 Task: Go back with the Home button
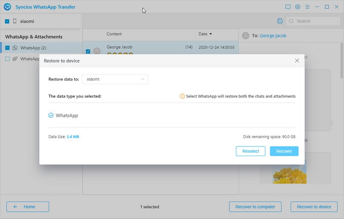coord(28,207)
